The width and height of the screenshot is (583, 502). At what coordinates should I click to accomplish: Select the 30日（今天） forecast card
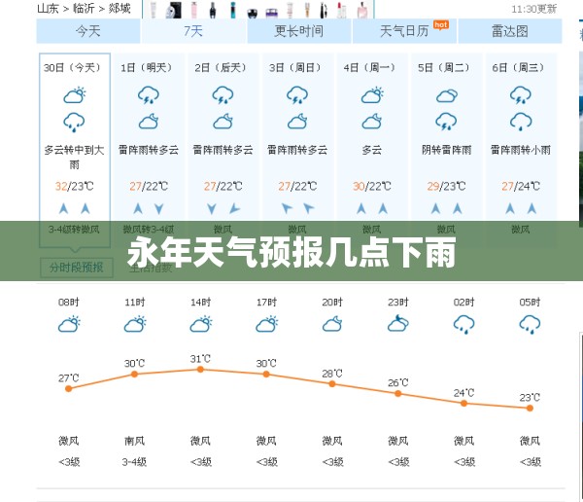(75, 151)
